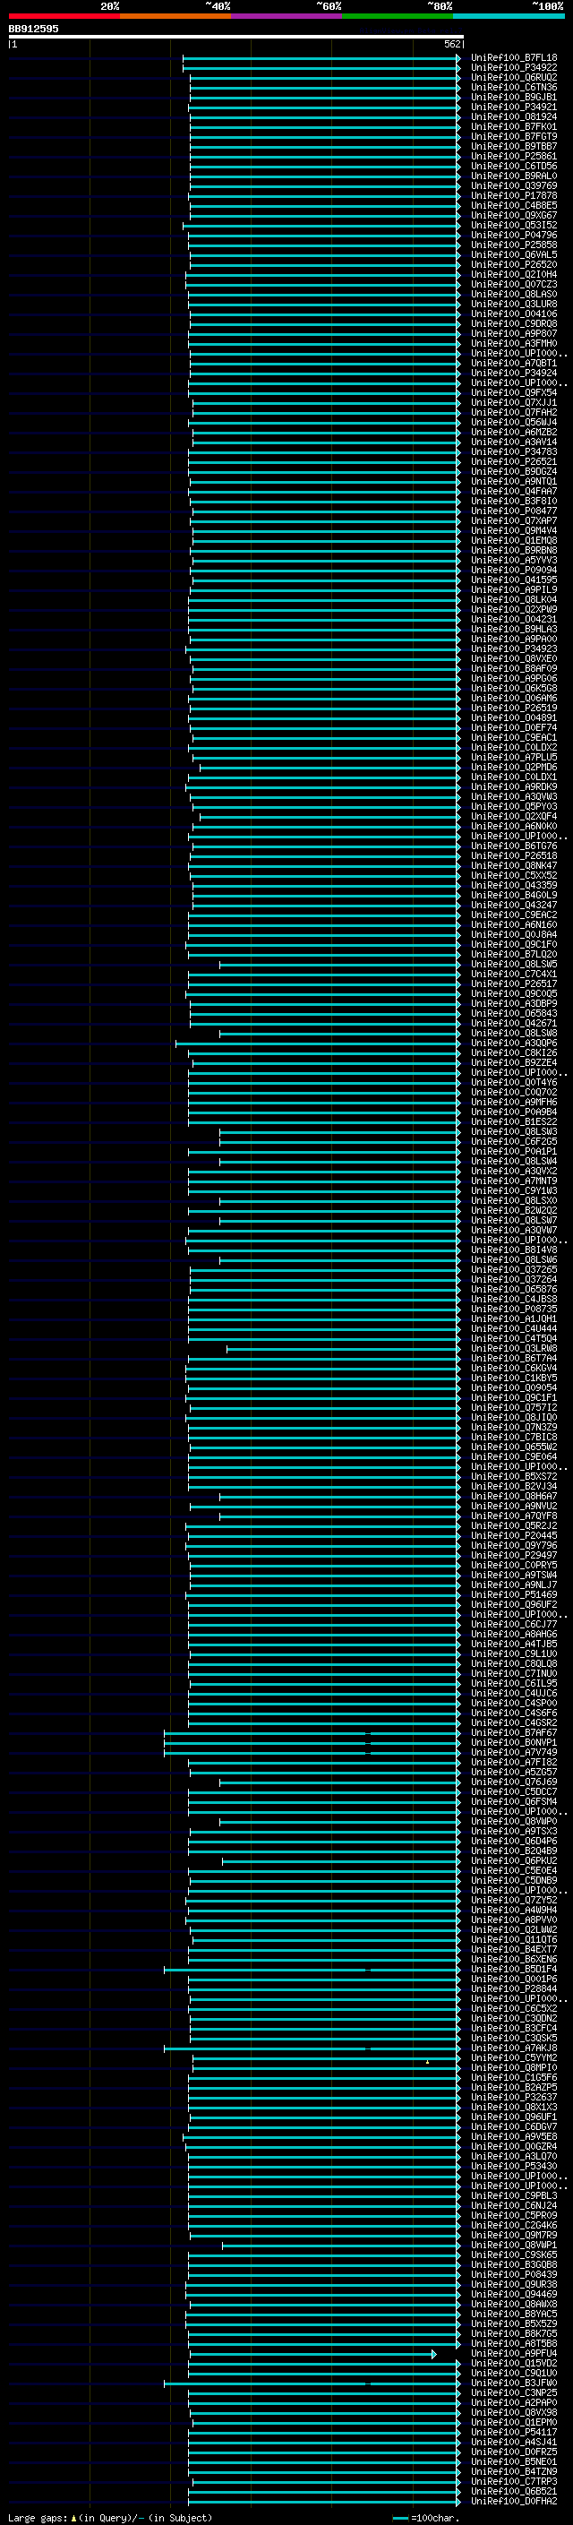Select the UniRef100_Q8H6A7 label

[514, 1497]
